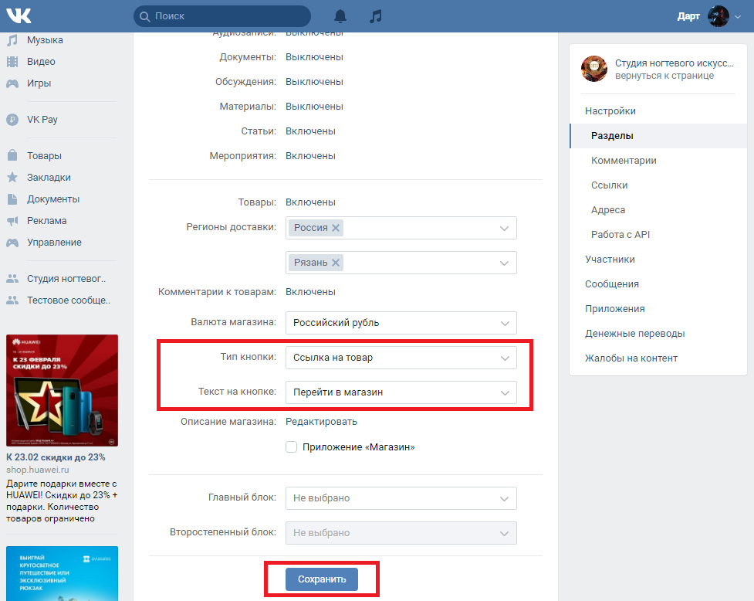This screenshot has height=601, width=754.
Task: Switch to Комментарии settings tab
Action: [624, 161]
